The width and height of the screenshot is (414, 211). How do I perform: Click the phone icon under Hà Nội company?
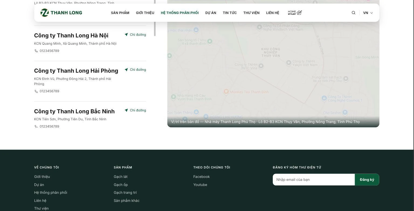click(36, 51)
